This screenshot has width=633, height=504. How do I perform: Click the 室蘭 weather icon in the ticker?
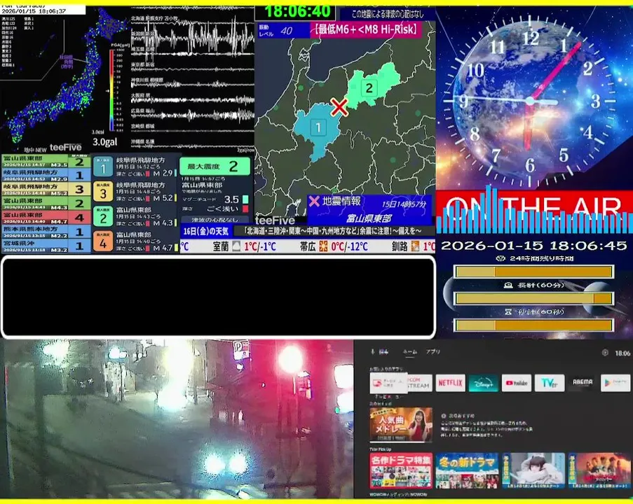click(x=236, y=246)
